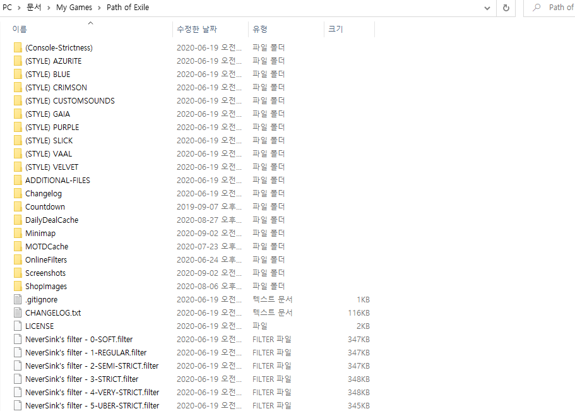The width and height of the screenshot is (575, 416).
Task: Select the CHANGELOG.txt file name
Action: (53, 313)
